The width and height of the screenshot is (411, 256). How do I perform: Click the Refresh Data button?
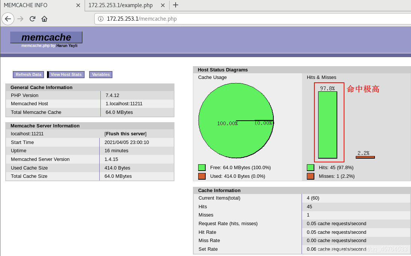[28, 75]
